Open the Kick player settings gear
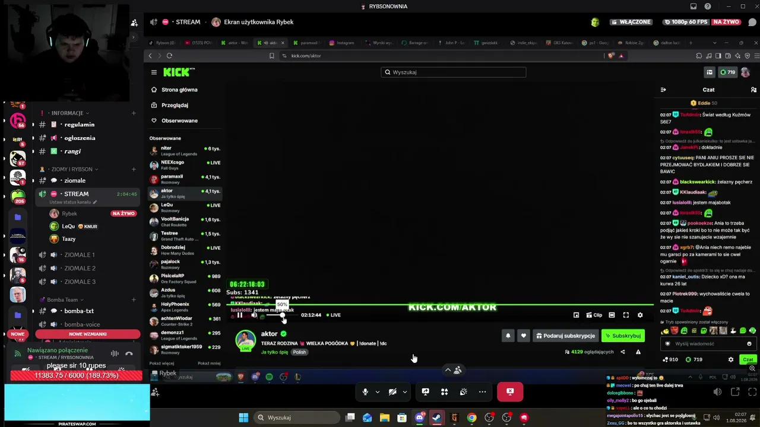This screenshot has width=760, height=427. coord(640,315)
